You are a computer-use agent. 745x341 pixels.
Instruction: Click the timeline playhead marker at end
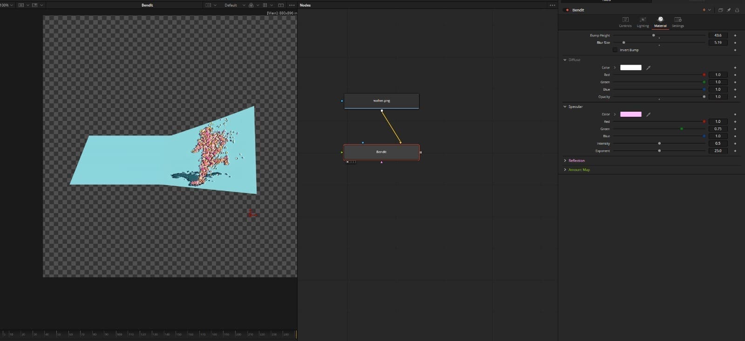click(x=296, y=334)
